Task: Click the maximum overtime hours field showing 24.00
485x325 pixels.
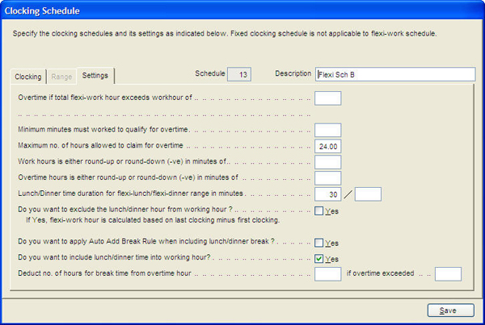Action: coord(328,146)
